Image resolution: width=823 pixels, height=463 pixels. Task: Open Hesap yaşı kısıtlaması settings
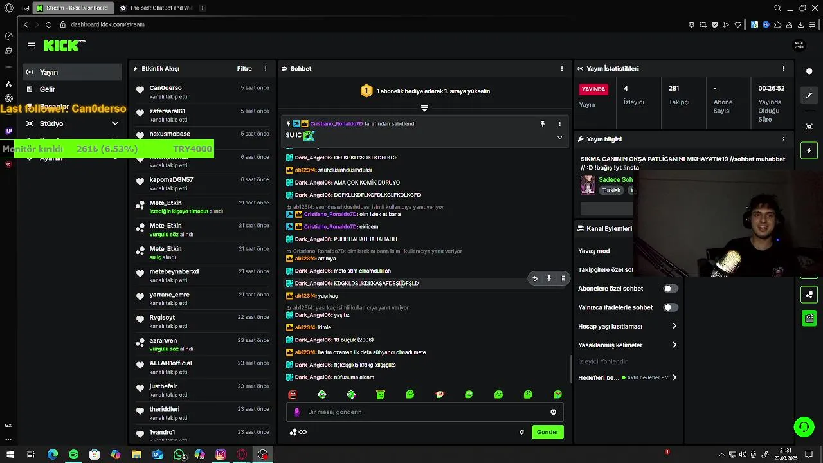(628, 326)
